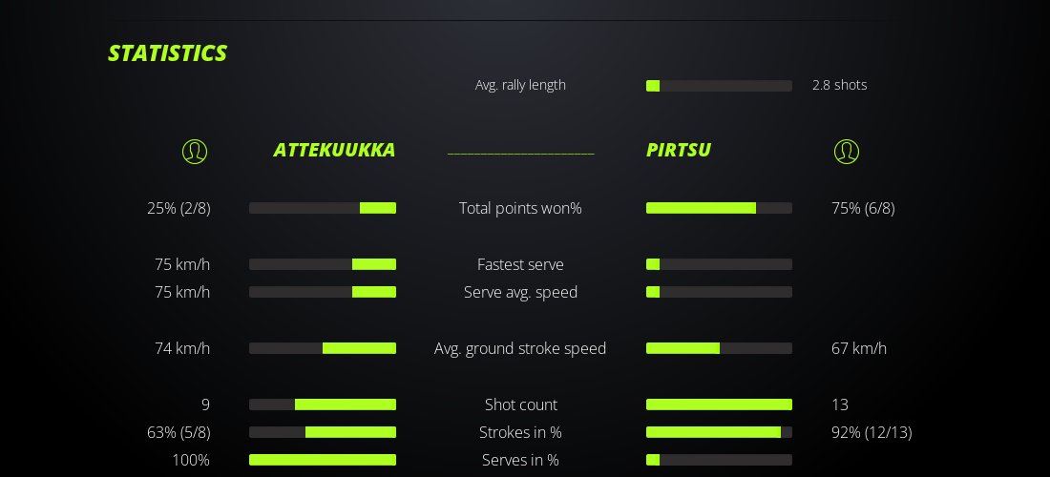Click Attekuukka's Fastest serve bar
Screen dimensions: 1050x477
(323, 264)
